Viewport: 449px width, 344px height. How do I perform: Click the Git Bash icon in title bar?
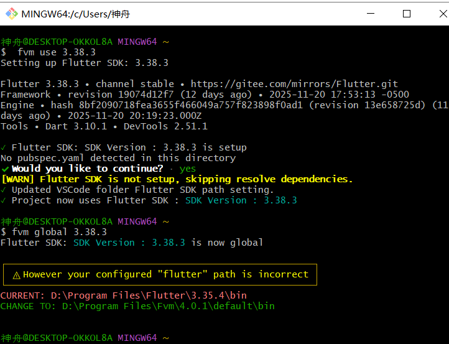[12, 14]
